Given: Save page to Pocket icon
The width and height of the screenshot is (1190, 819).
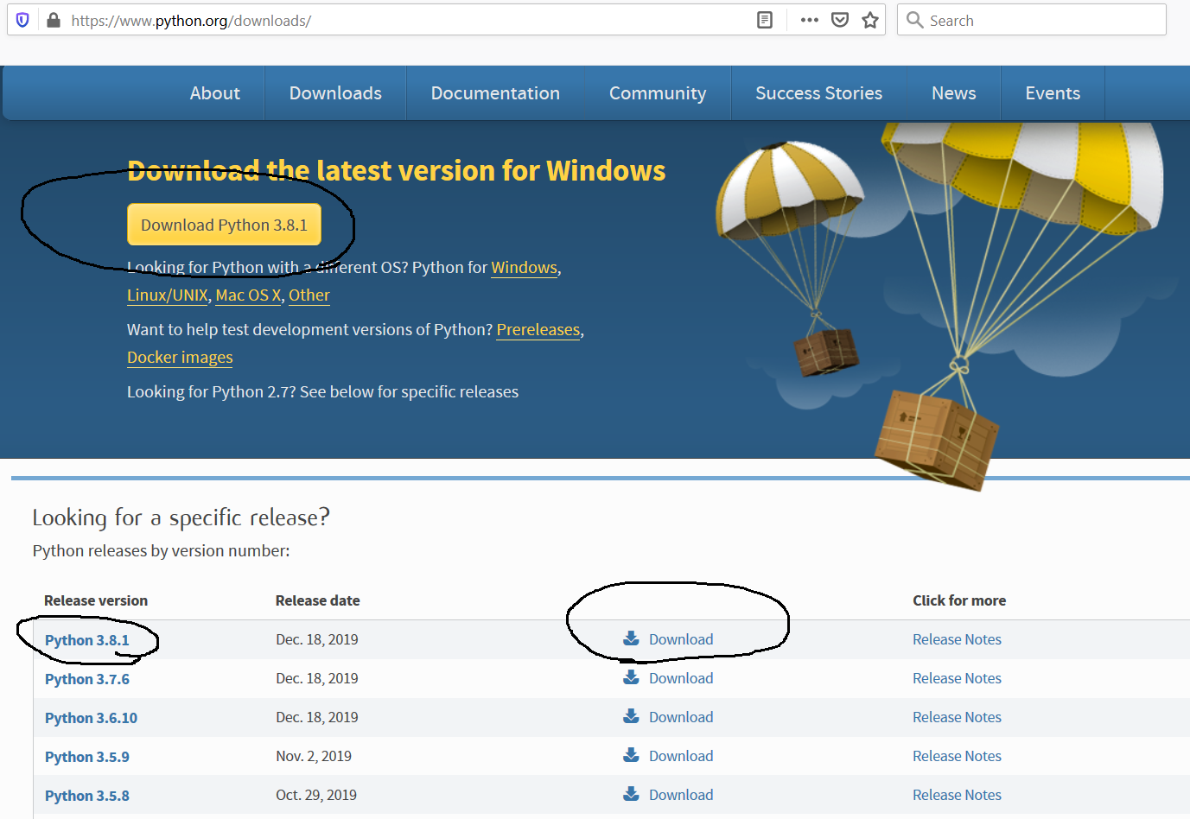Looking at the screenshot, I should click(x=840, y=20).
